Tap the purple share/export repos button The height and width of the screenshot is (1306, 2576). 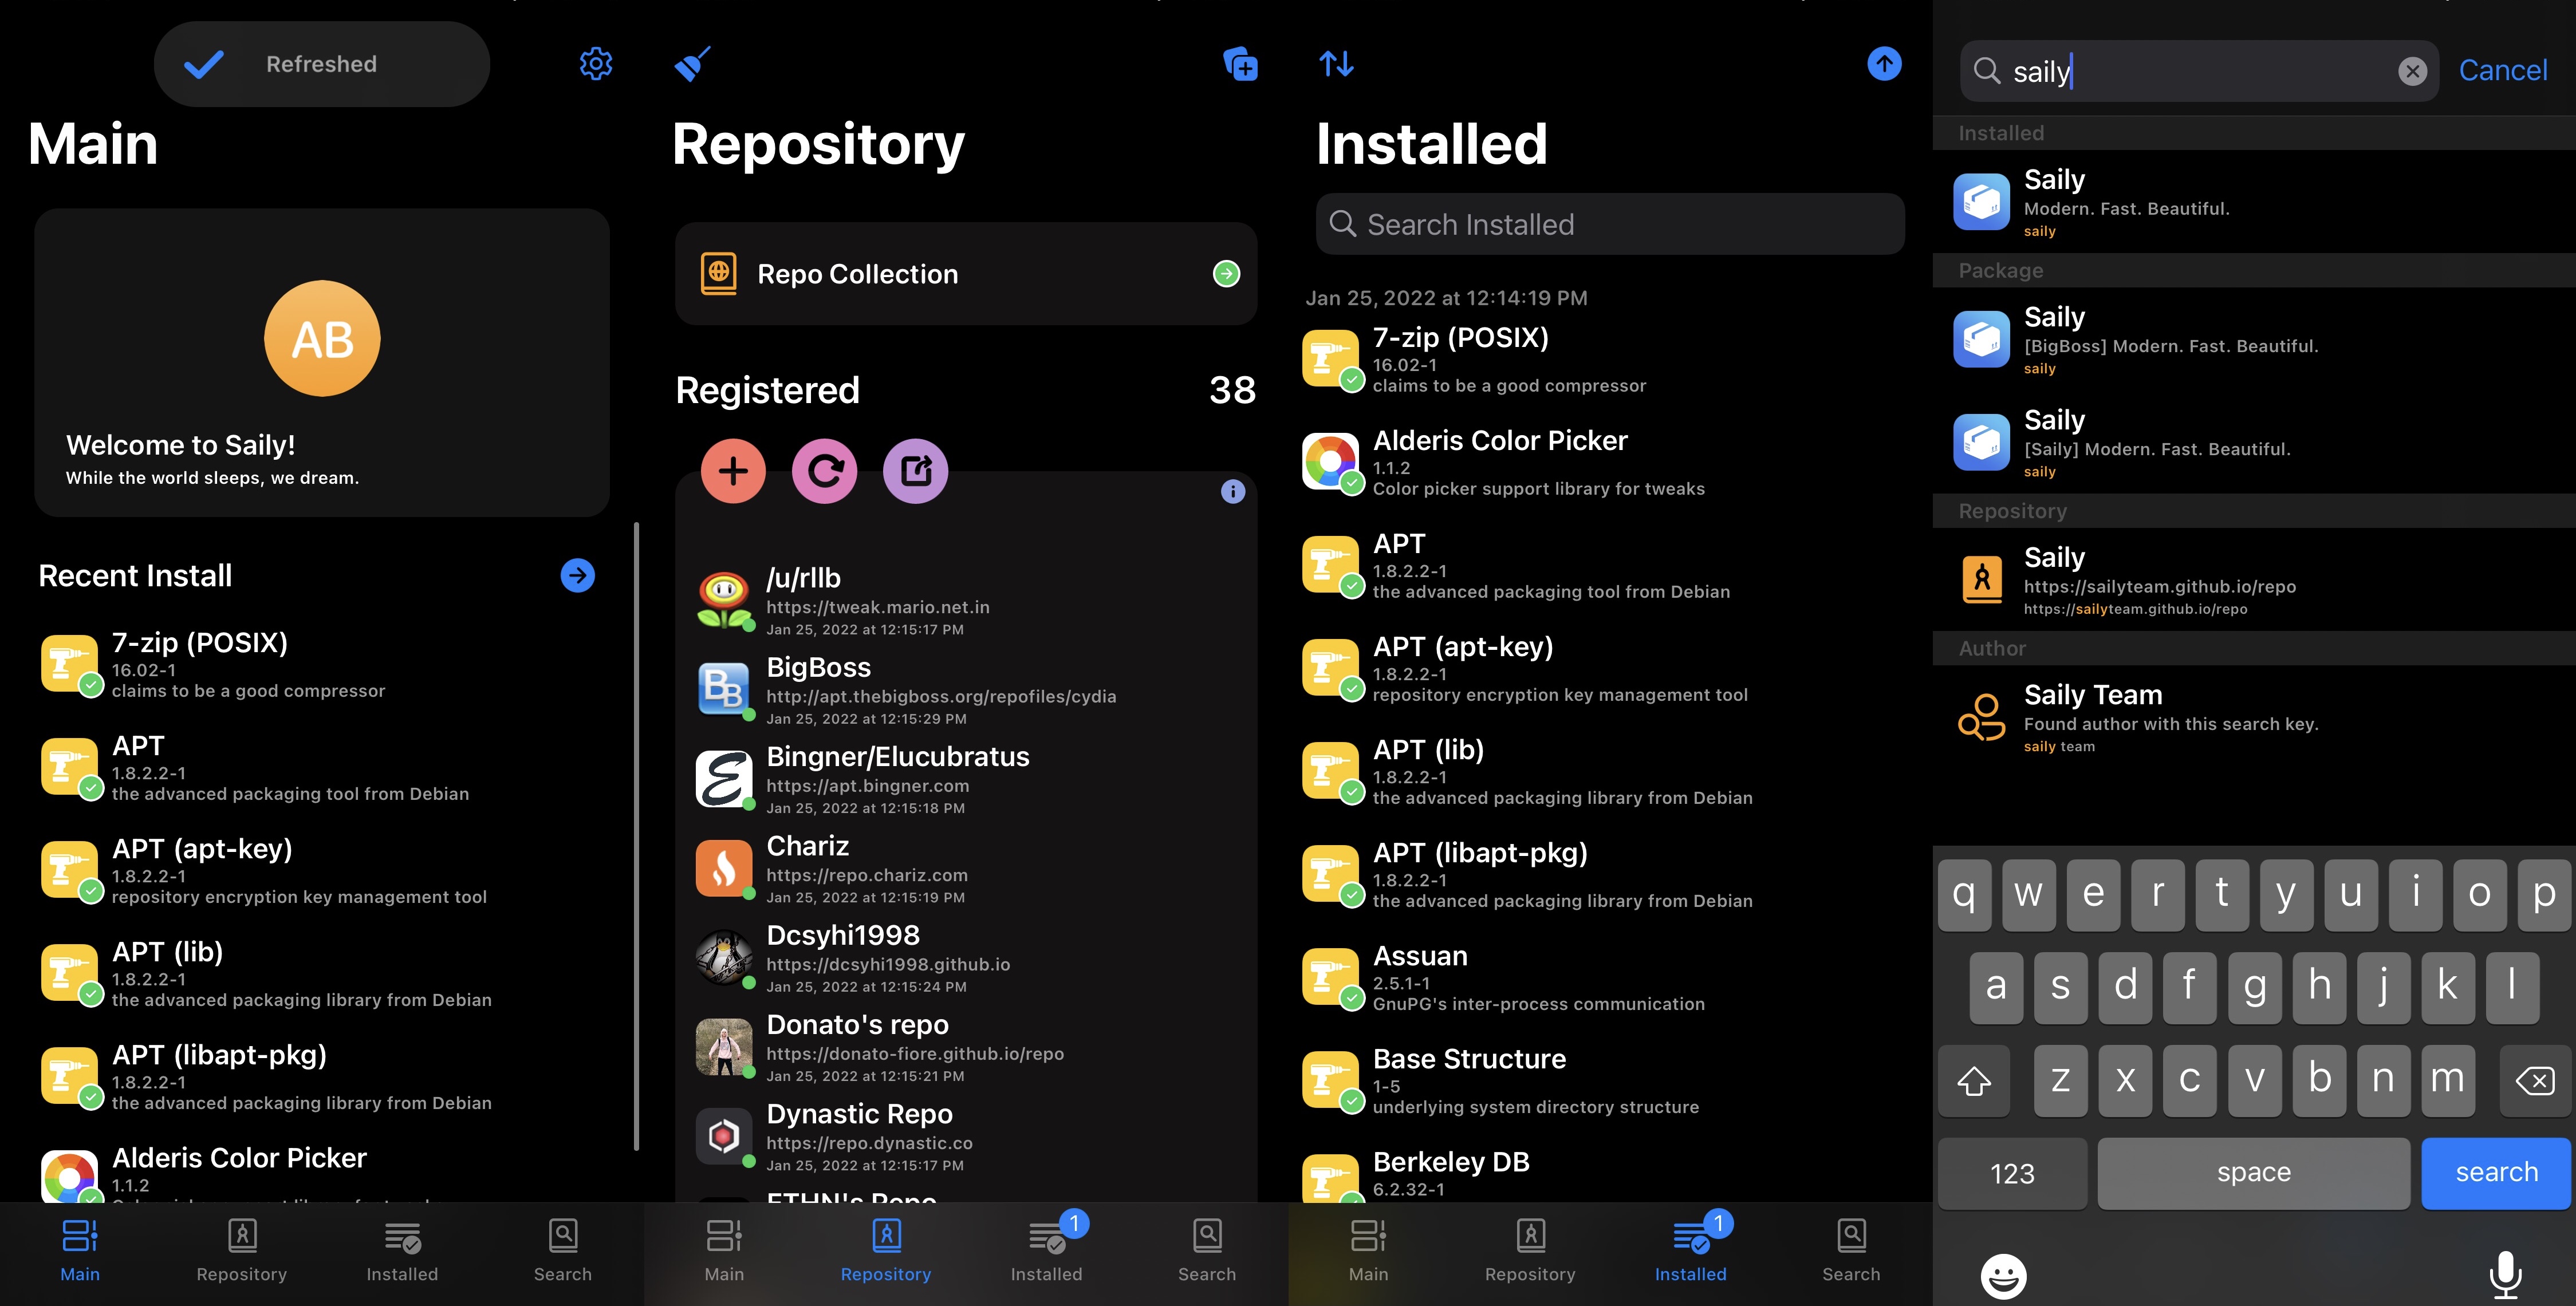click(x=915, y=471)
